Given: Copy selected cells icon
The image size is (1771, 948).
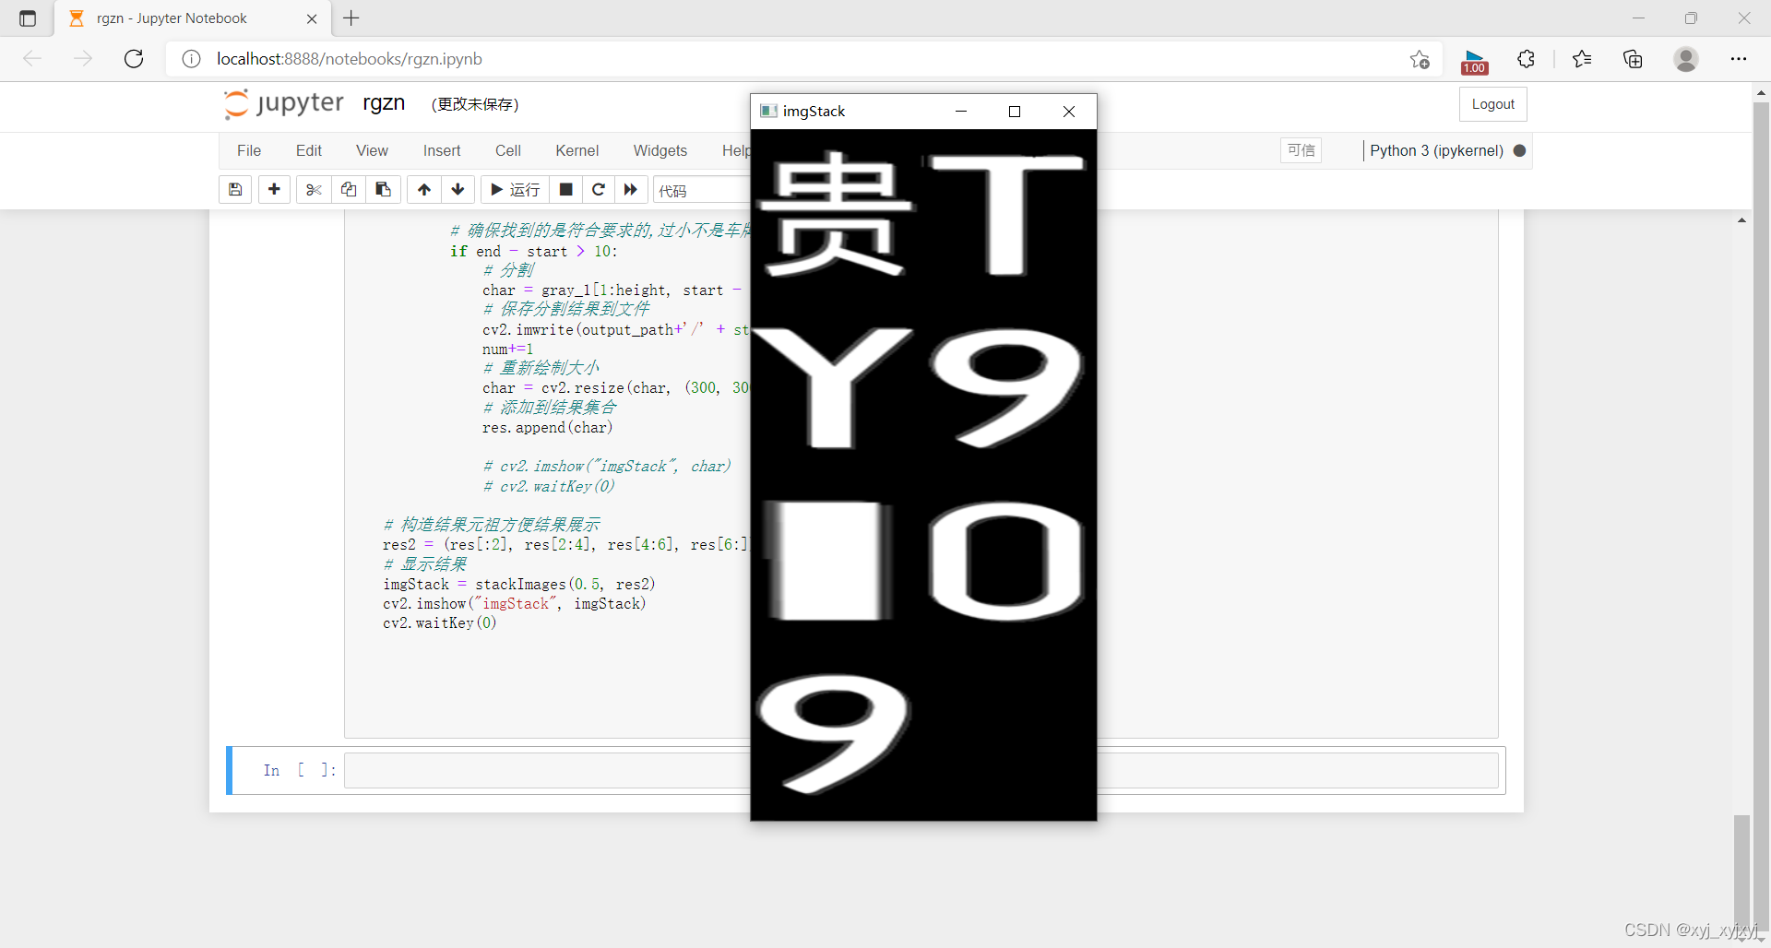Looking at the screenshot, I should (x=349, y=190).
